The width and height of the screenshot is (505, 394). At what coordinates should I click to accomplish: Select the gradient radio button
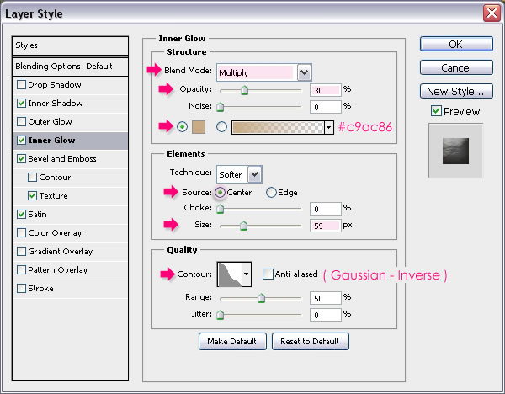point(221,127)
